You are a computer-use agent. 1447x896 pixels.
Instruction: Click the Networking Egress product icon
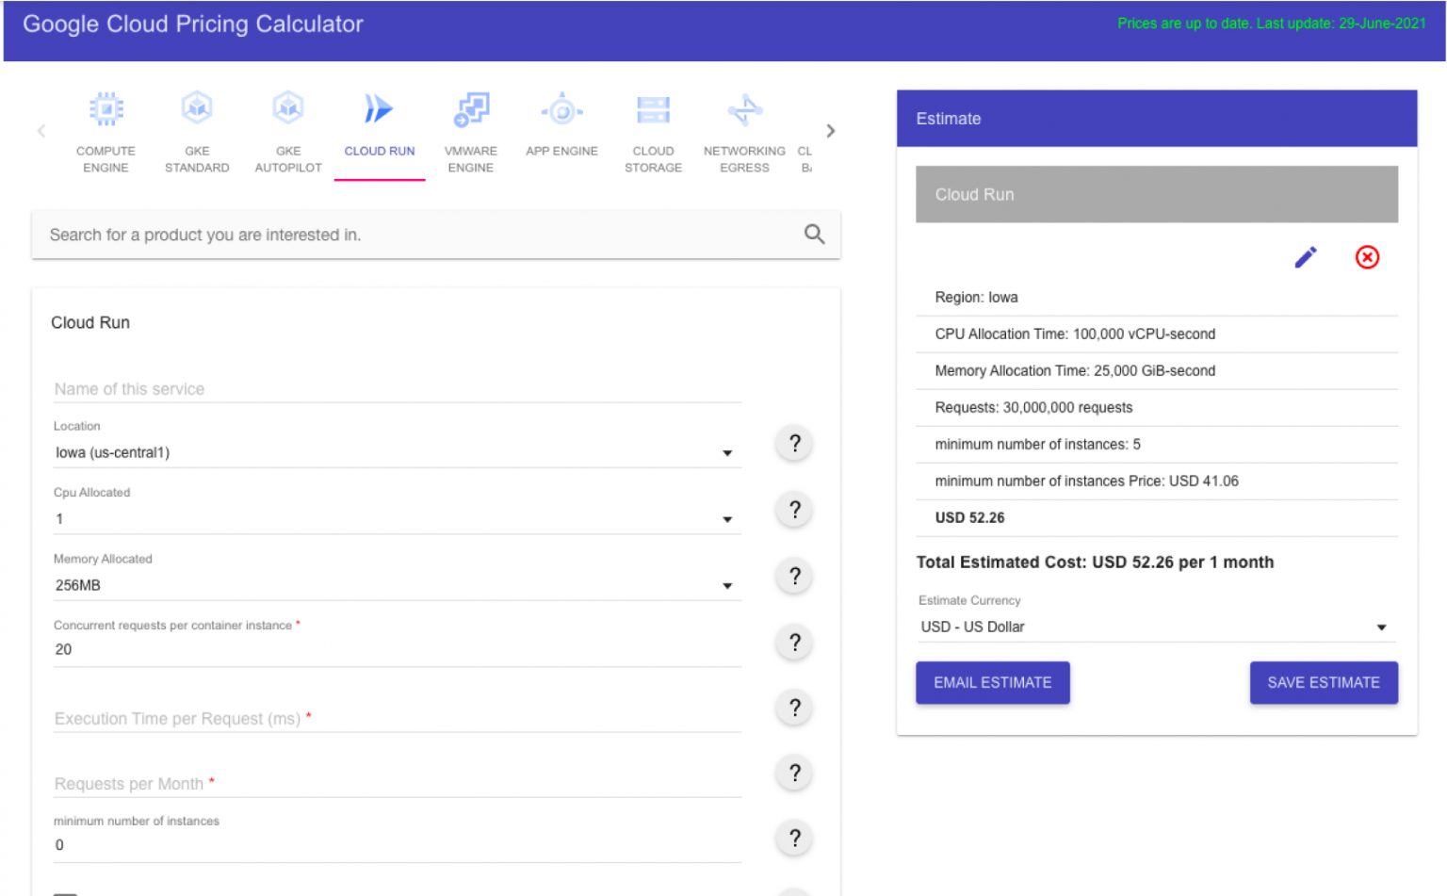point(744,110)
